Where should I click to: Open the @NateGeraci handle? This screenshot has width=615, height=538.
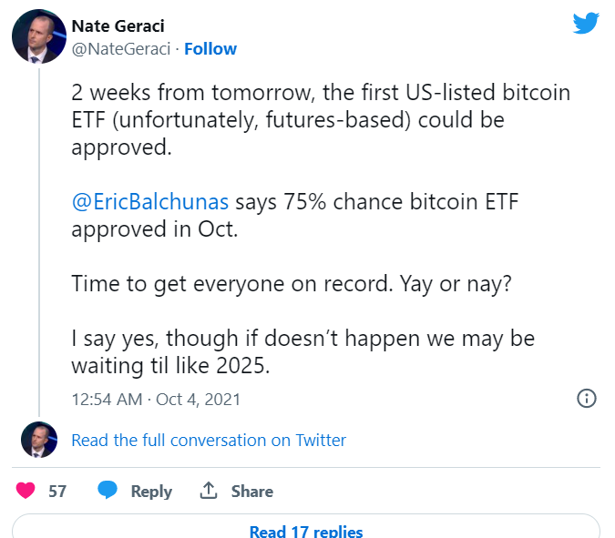[x=122, y=49]
